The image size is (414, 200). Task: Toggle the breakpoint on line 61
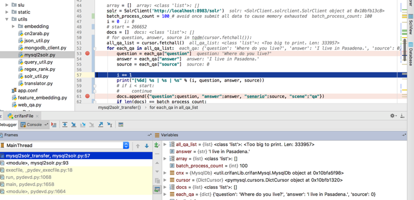click(87, 96)
